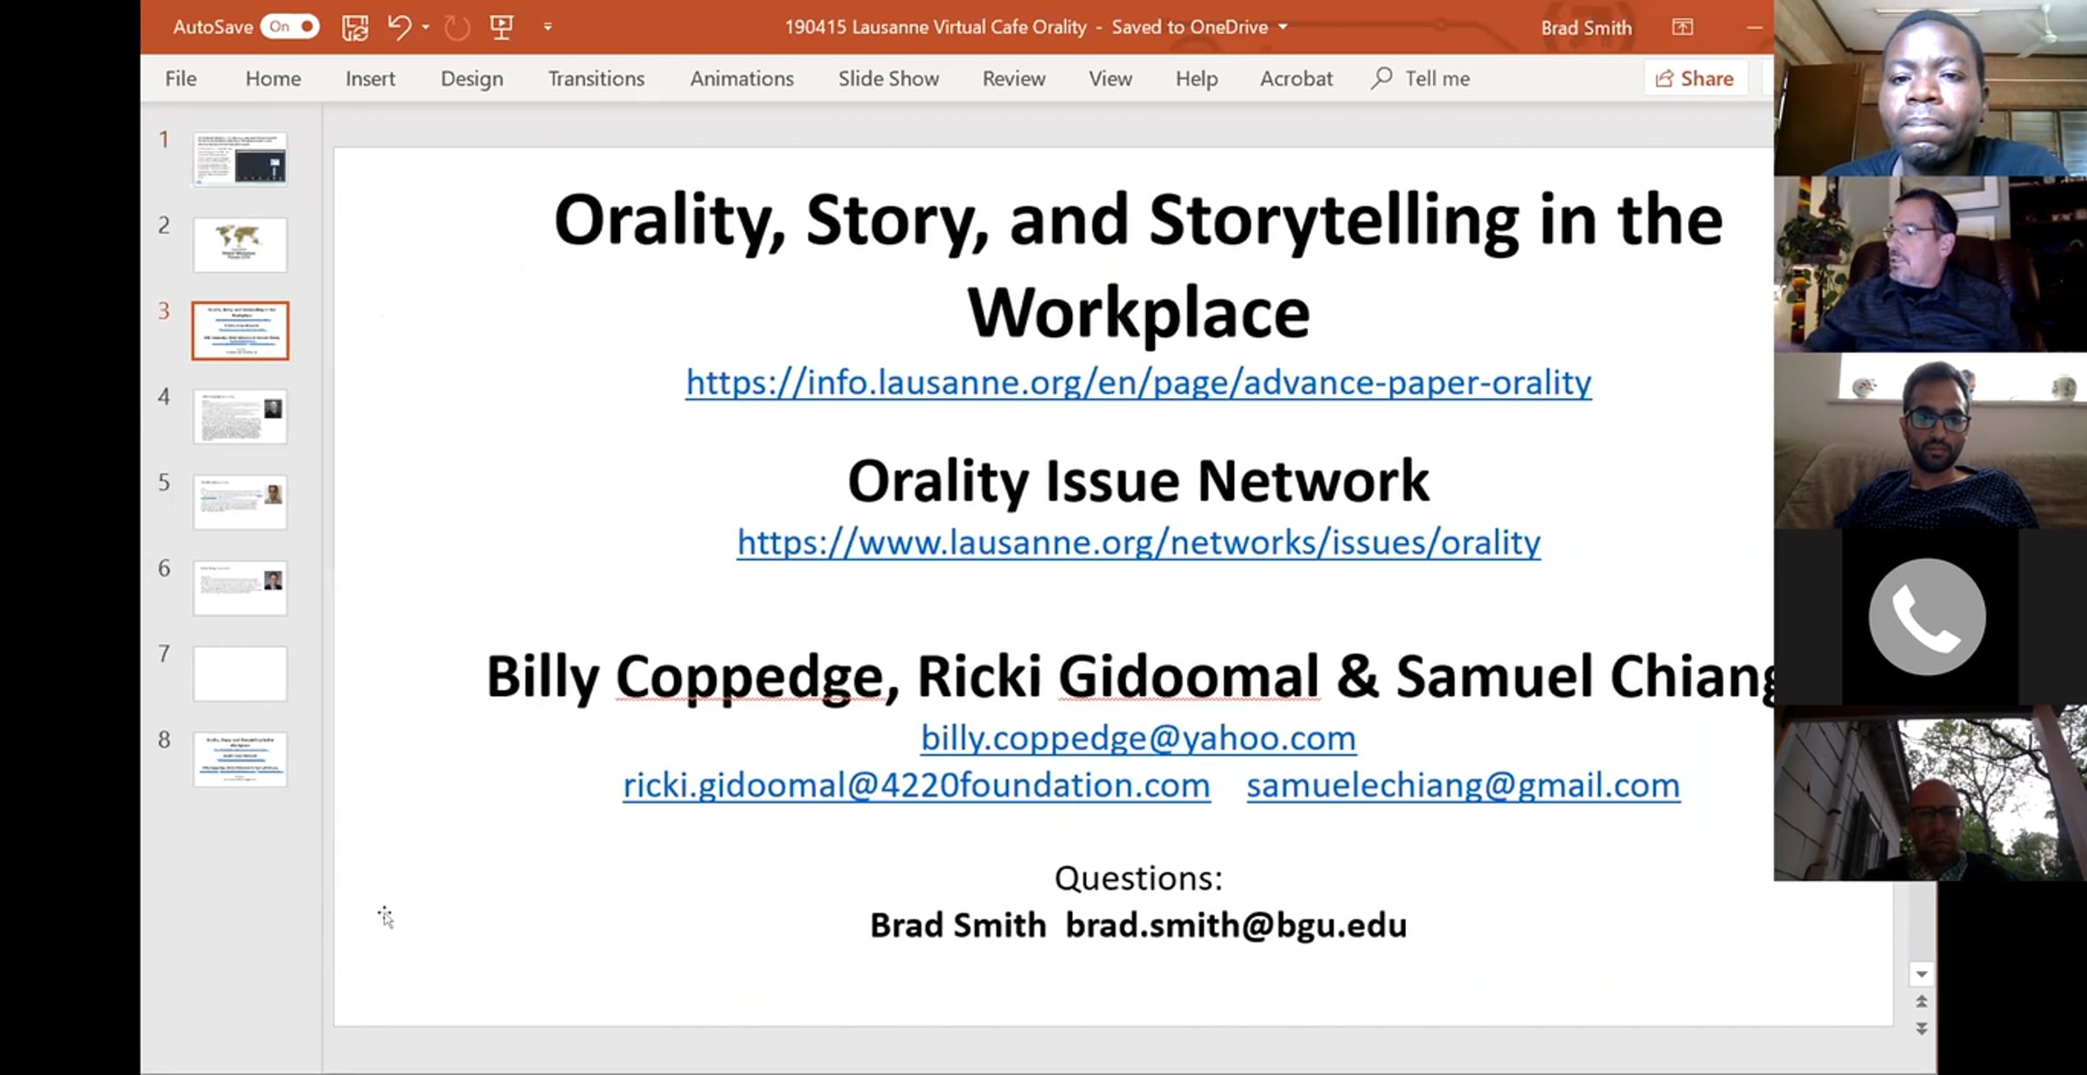Screen dimensions: 2087x1075
Task: Select slide 2 world map thumbnail
Action: (x=240, y=244)
